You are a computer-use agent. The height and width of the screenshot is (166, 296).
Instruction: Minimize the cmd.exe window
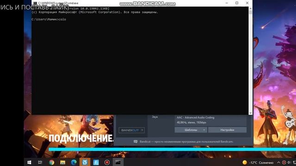227,3
